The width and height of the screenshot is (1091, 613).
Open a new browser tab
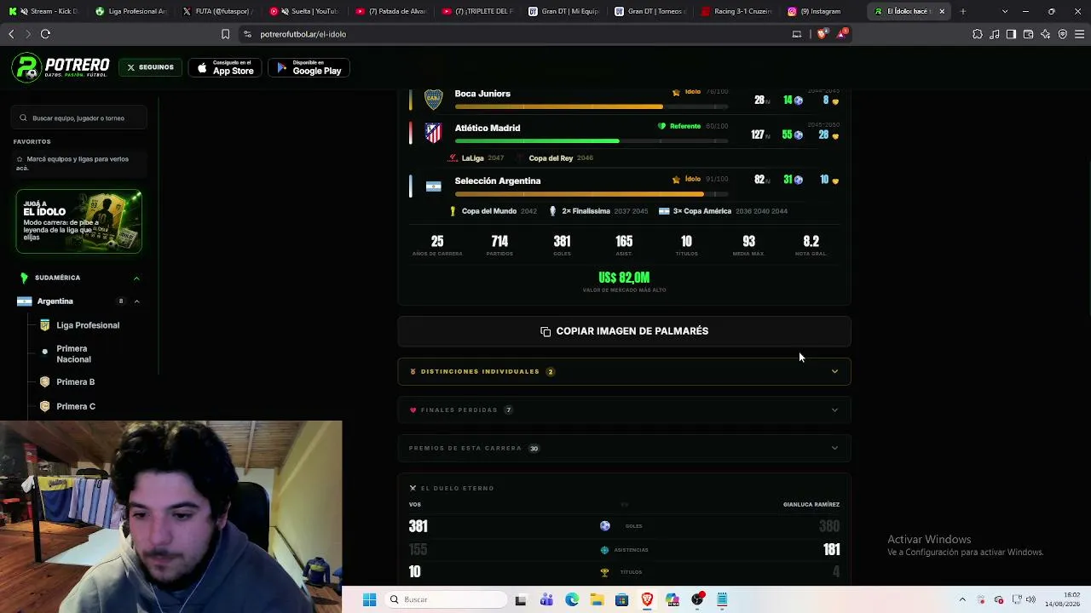coord(963,11)
